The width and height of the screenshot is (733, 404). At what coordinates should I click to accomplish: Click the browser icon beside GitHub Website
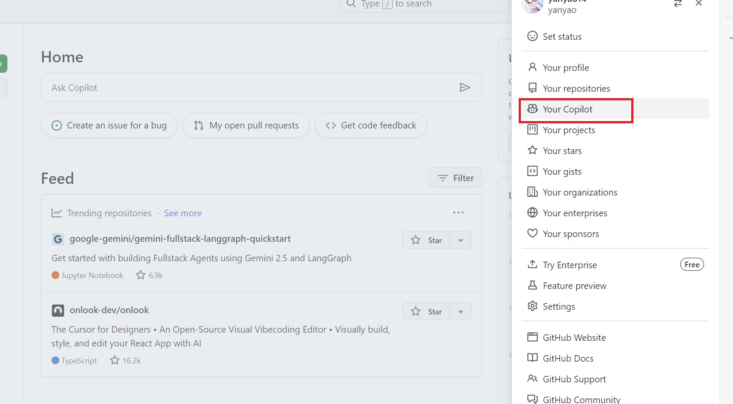[533, 337]
